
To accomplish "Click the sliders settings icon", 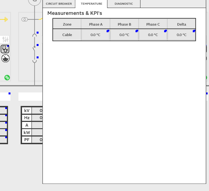I will coord(5,39).
